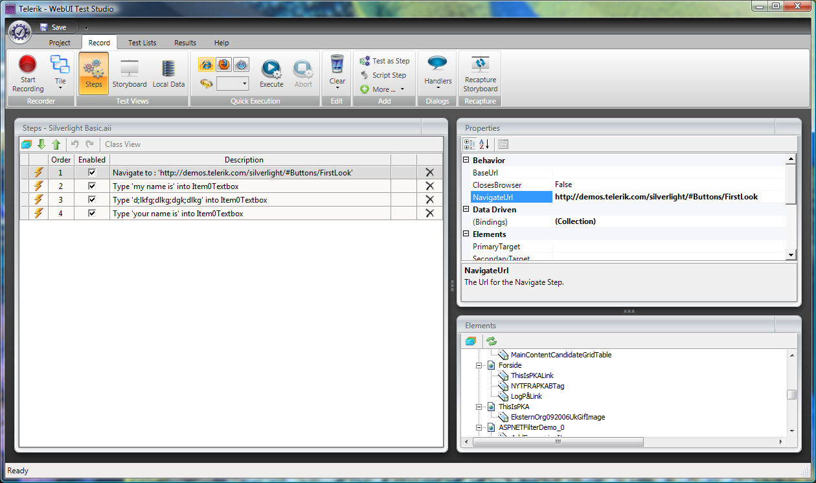
Task: Toggle Enabled checkbox for step 3
Action: pos(92,199)
